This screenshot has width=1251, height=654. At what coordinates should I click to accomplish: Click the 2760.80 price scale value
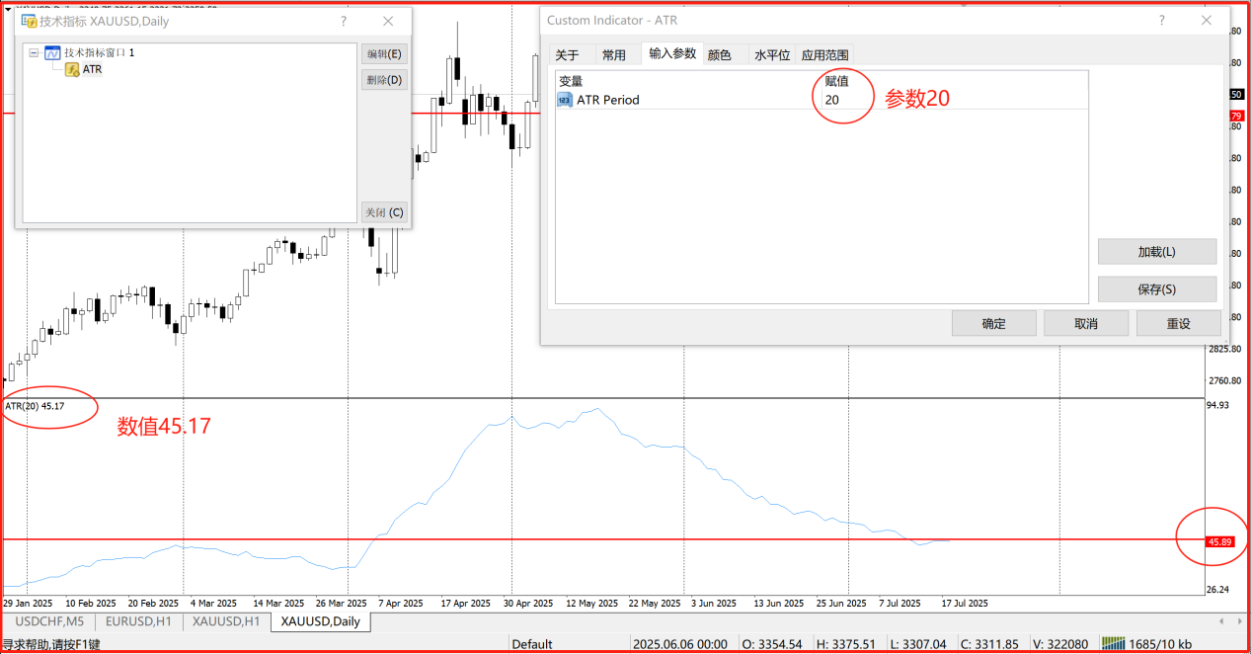point(1222,380)
